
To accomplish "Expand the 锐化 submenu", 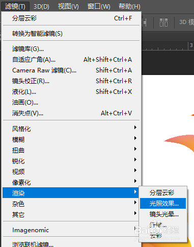I will [x=72, y=161].
